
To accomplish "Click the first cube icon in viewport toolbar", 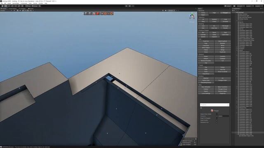I will tap(86, 14).
